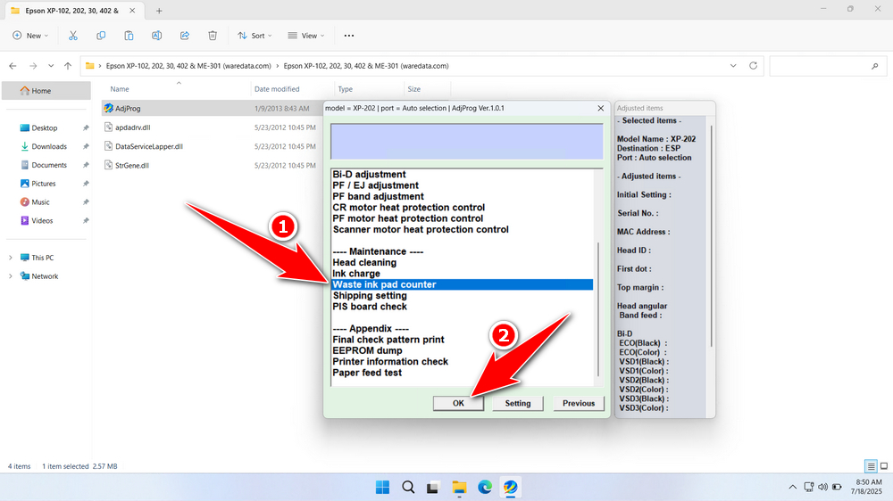Select the StrGene.dll file
The height and width of the screenshot is (501, 893).
click(x=132, y=166)
